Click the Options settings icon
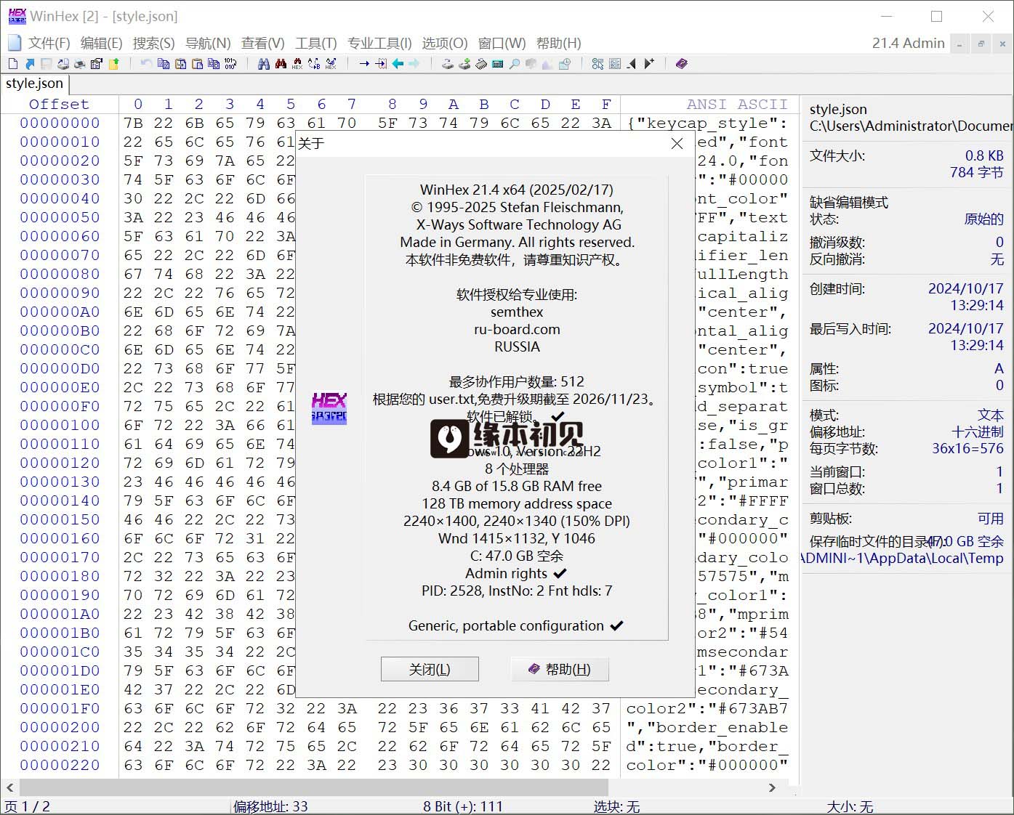The image size is (1014, 815). click(x=597, y=64)
